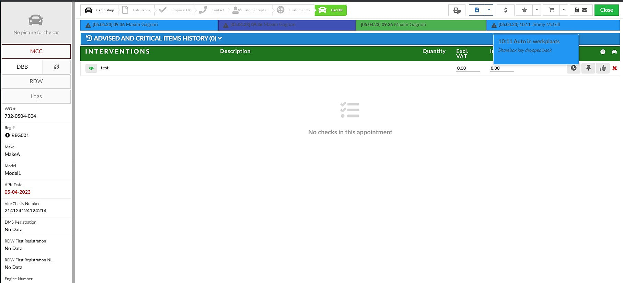Screen dimensions: 623x283
Task: Click the Excl. VAT price field
Action: coord(468,68)
